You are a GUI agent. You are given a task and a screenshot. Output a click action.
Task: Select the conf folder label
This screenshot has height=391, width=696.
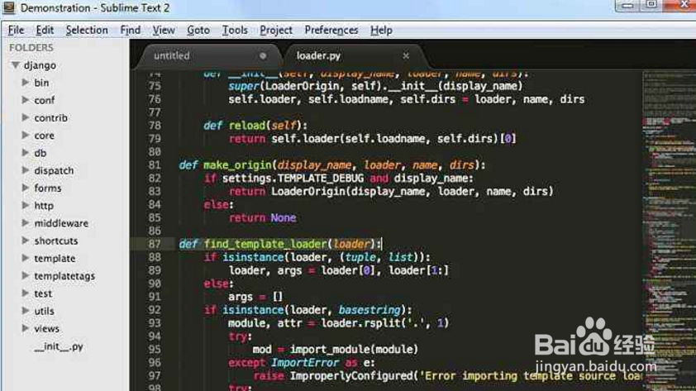click(45, 101)
